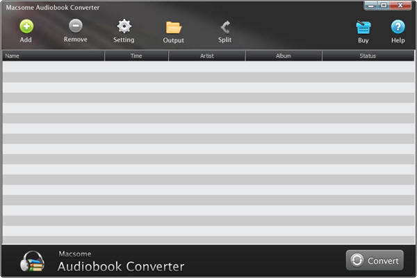The height and width of the screenshot is (278, 417).
Task: Click the Status column header
Action: point(368,56)
